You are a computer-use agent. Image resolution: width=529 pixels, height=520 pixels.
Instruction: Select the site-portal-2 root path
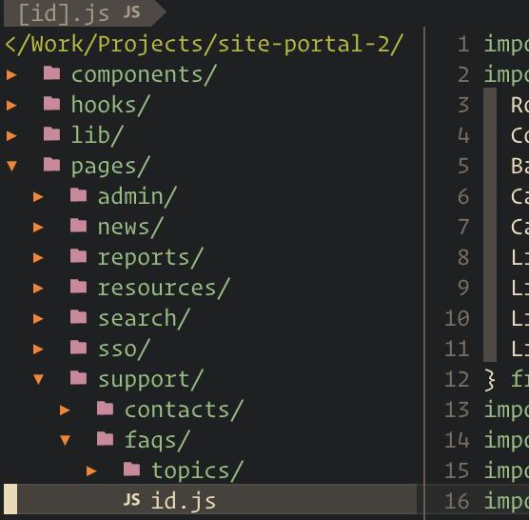205,44
